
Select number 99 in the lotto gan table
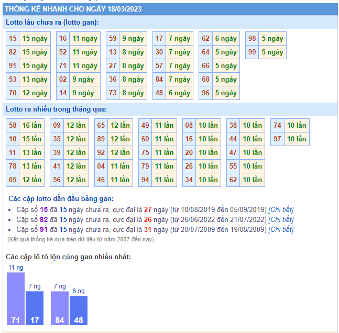[252, 52]
